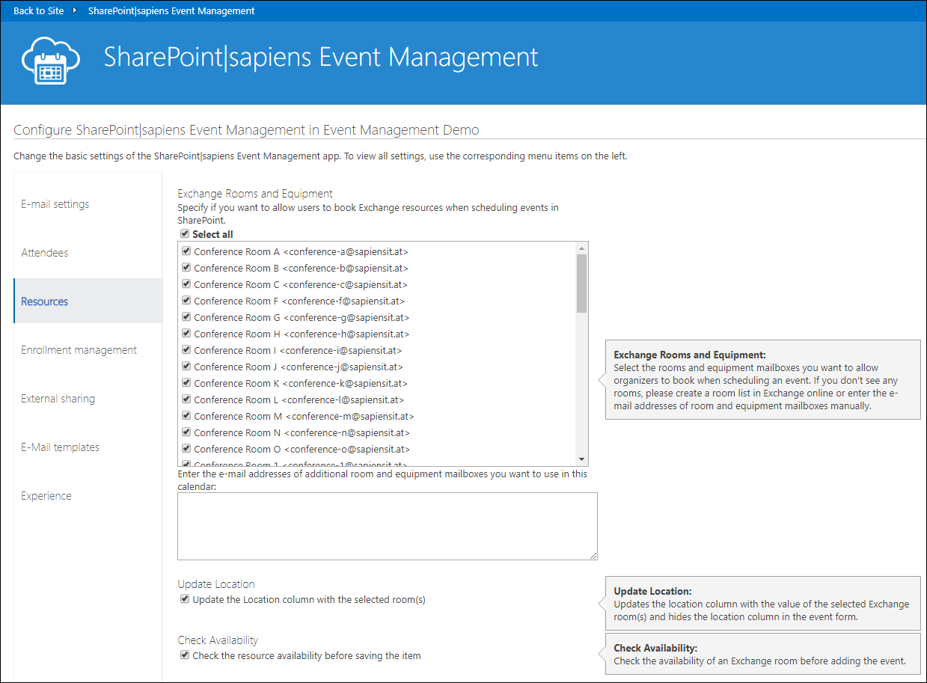Click the cloud calendar app logo
927x683 pixels.
[x=50, y=60]
